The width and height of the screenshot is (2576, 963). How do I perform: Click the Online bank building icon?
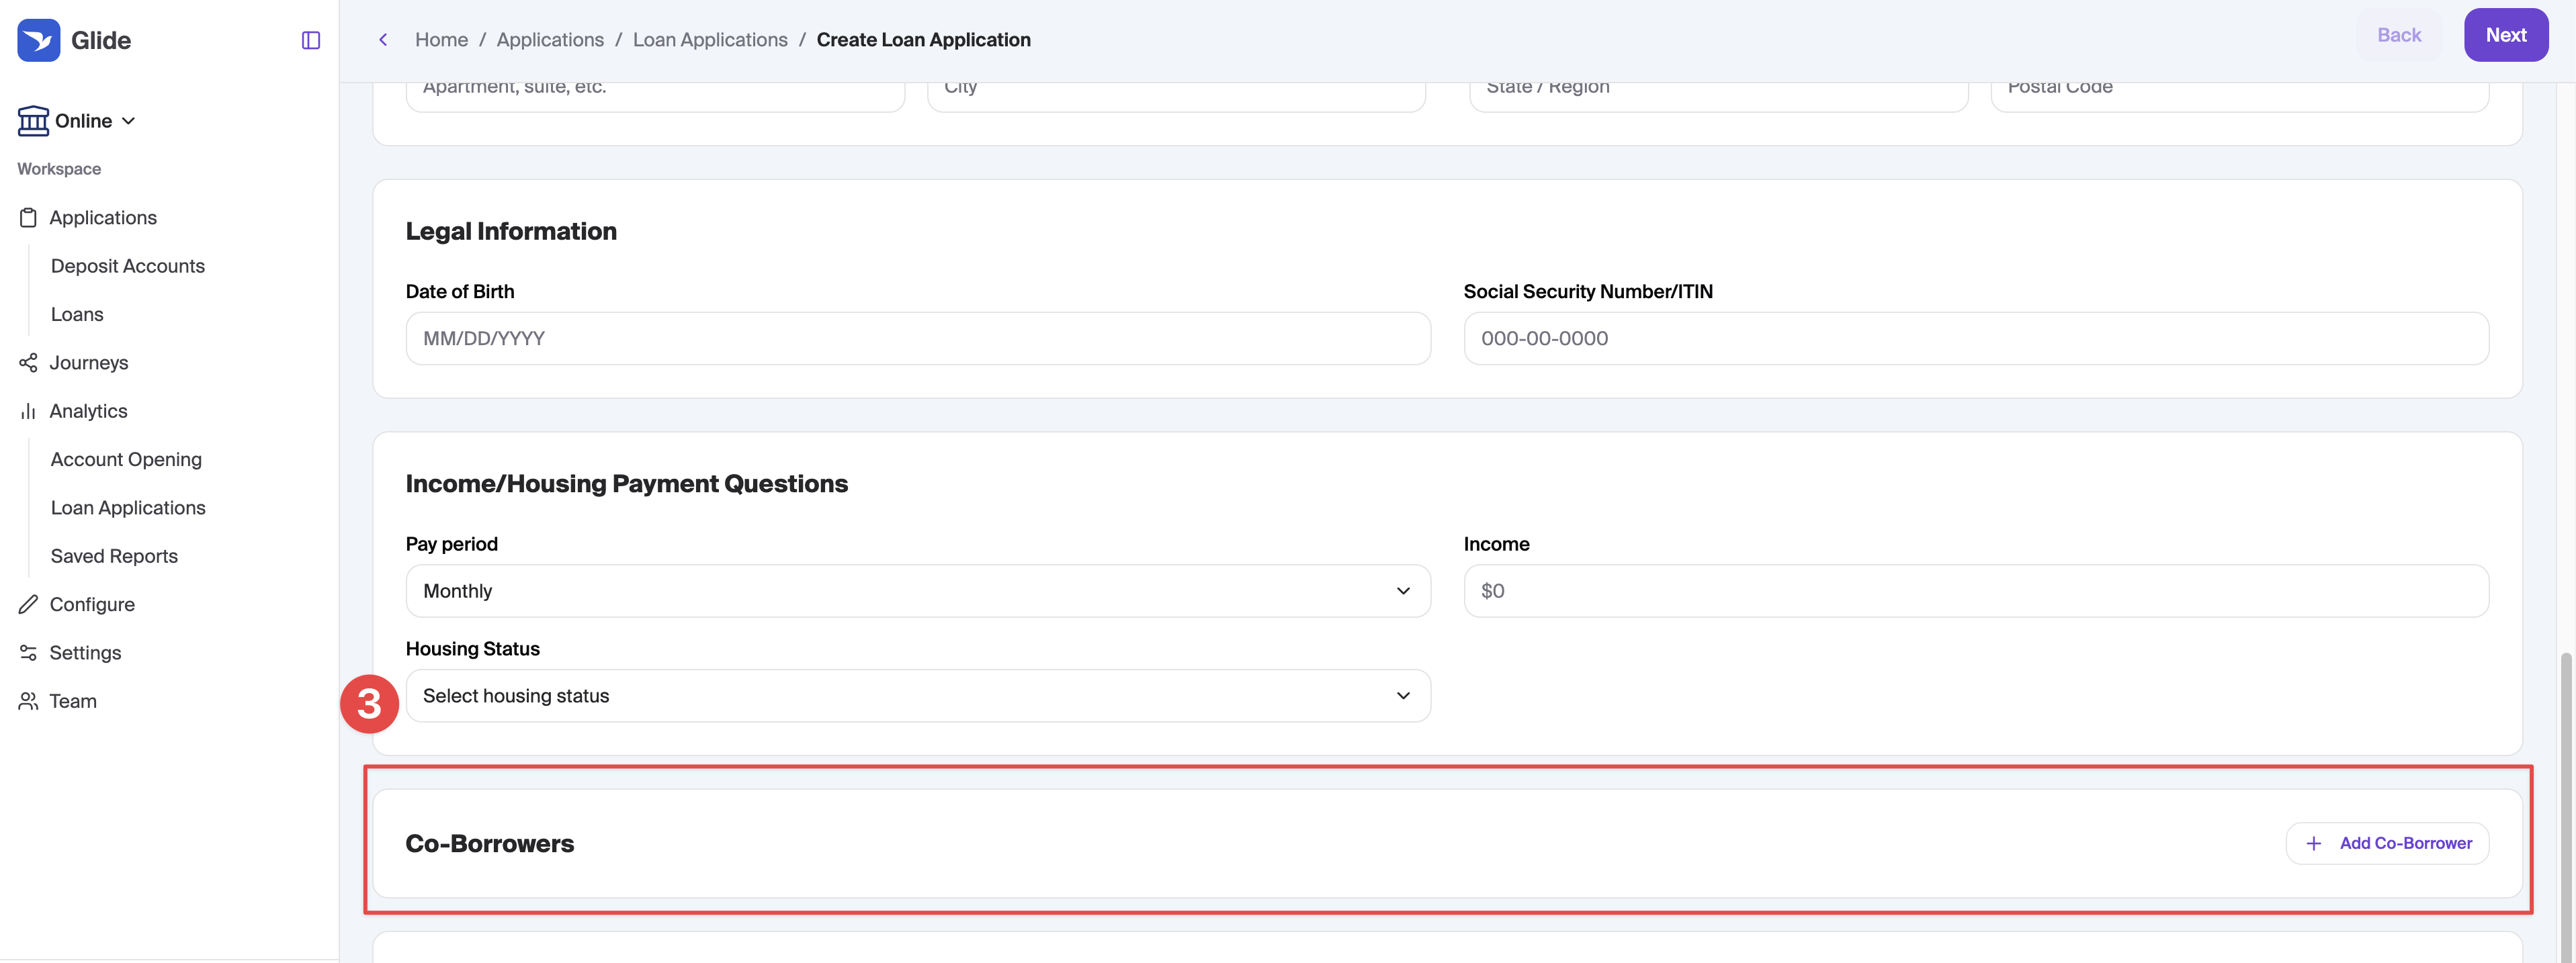33,120
